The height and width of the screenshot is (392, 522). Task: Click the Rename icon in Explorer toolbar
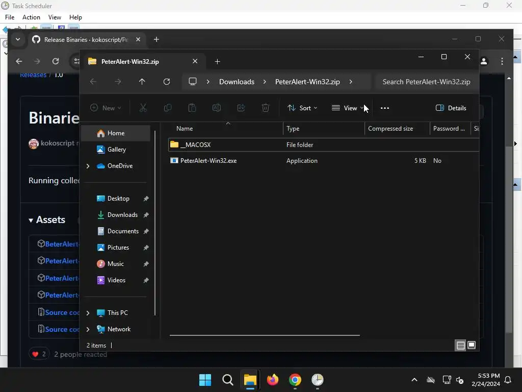tap(216, 108)
